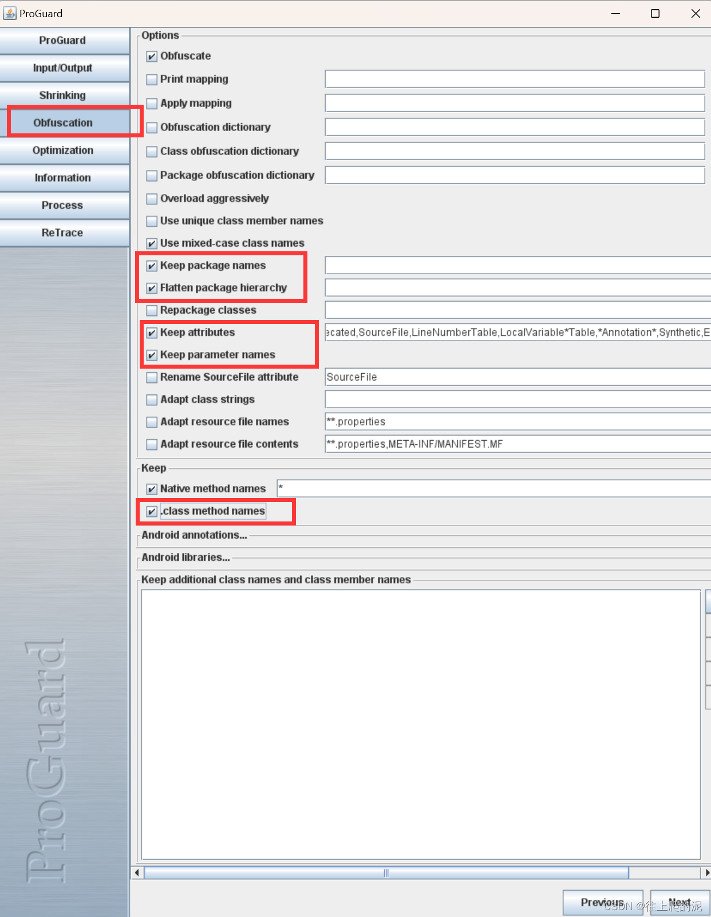Click the additional class names list area

coord(421,724)
